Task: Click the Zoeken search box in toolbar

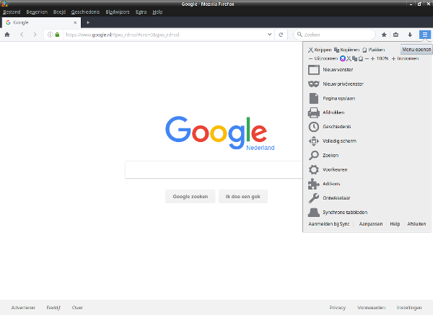Action: [x=334, y=35]
